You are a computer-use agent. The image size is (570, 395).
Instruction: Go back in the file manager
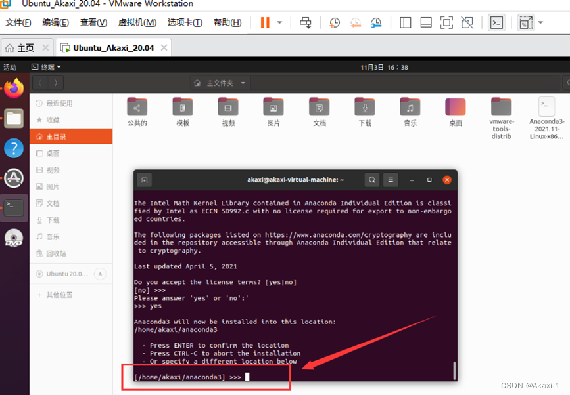[40, 83]
